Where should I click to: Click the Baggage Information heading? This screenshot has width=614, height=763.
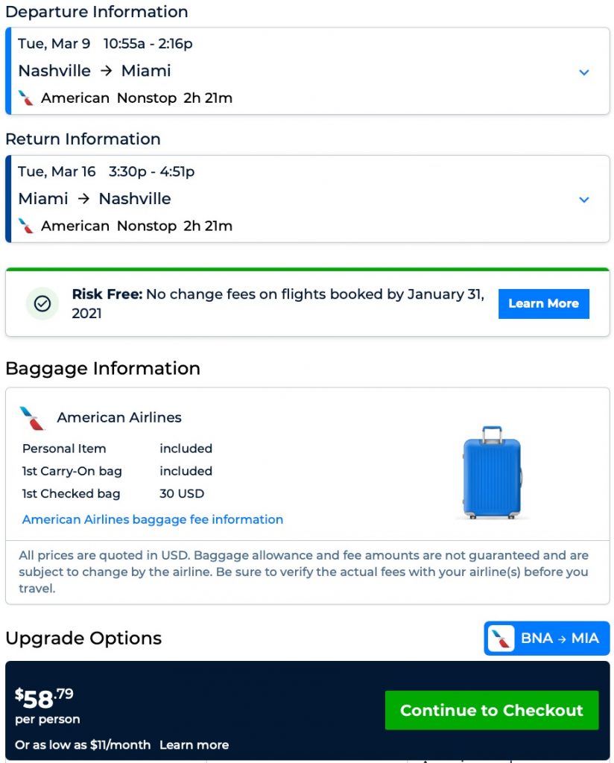point(103,369)
